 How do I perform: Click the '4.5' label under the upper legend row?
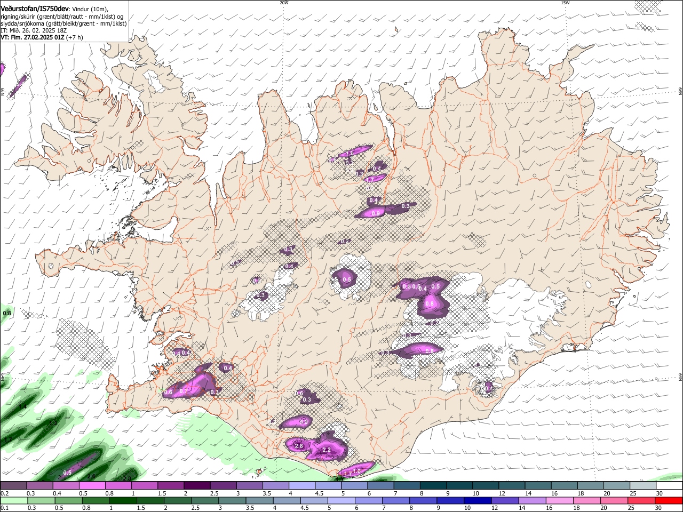point(320,493)
